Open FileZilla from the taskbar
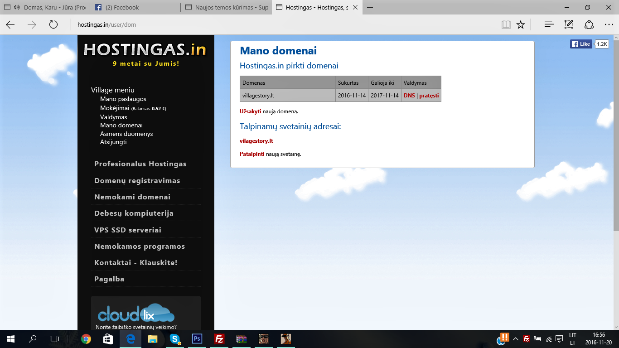This screenshot has height=348, width=619. click(x=219, y=339)
